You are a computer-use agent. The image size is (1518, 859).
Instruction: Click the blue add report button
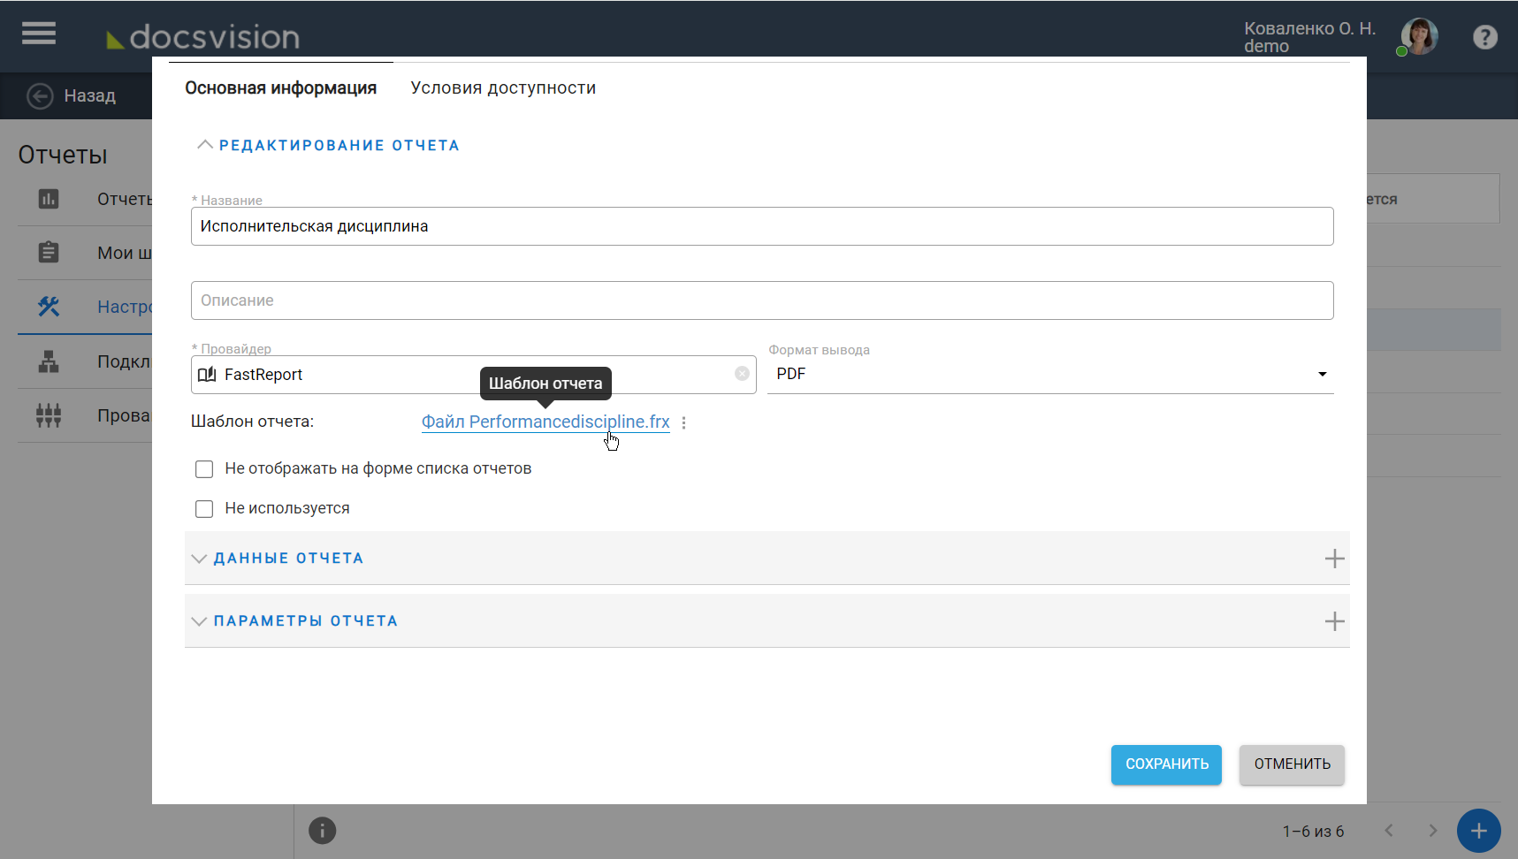[1478, 831]
